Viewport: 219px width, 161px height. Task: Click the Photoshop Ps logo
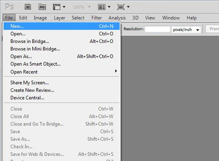(x=10, y=7)
